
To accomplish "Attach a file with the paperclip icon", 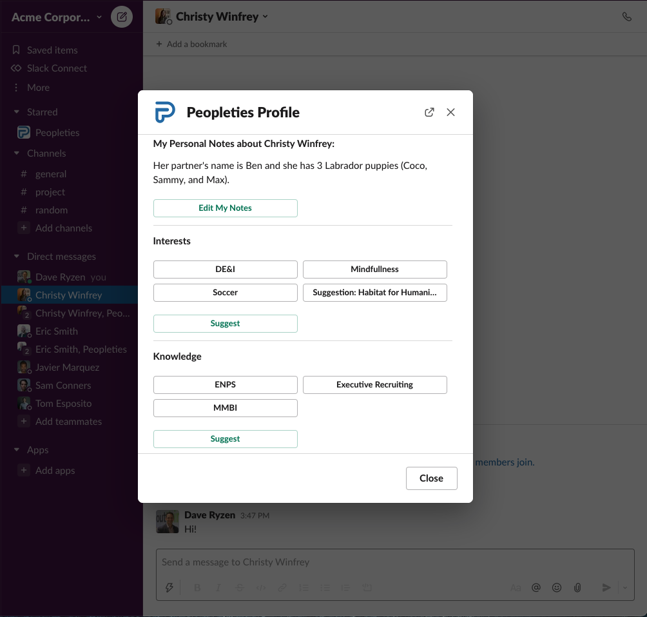I will click(577, 587).
